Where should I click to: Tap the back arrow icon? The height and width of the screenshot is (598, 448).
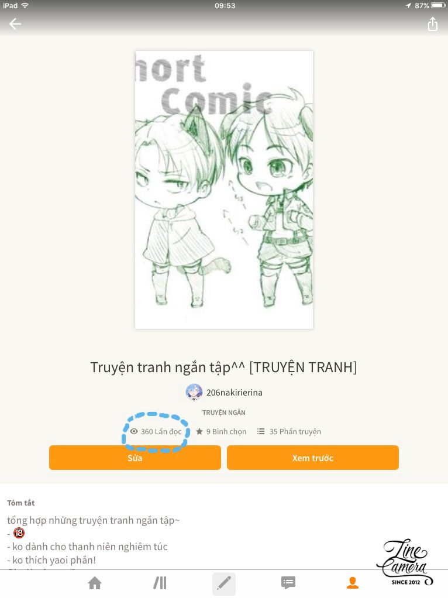pyautogui.click(x=15, y=24)
